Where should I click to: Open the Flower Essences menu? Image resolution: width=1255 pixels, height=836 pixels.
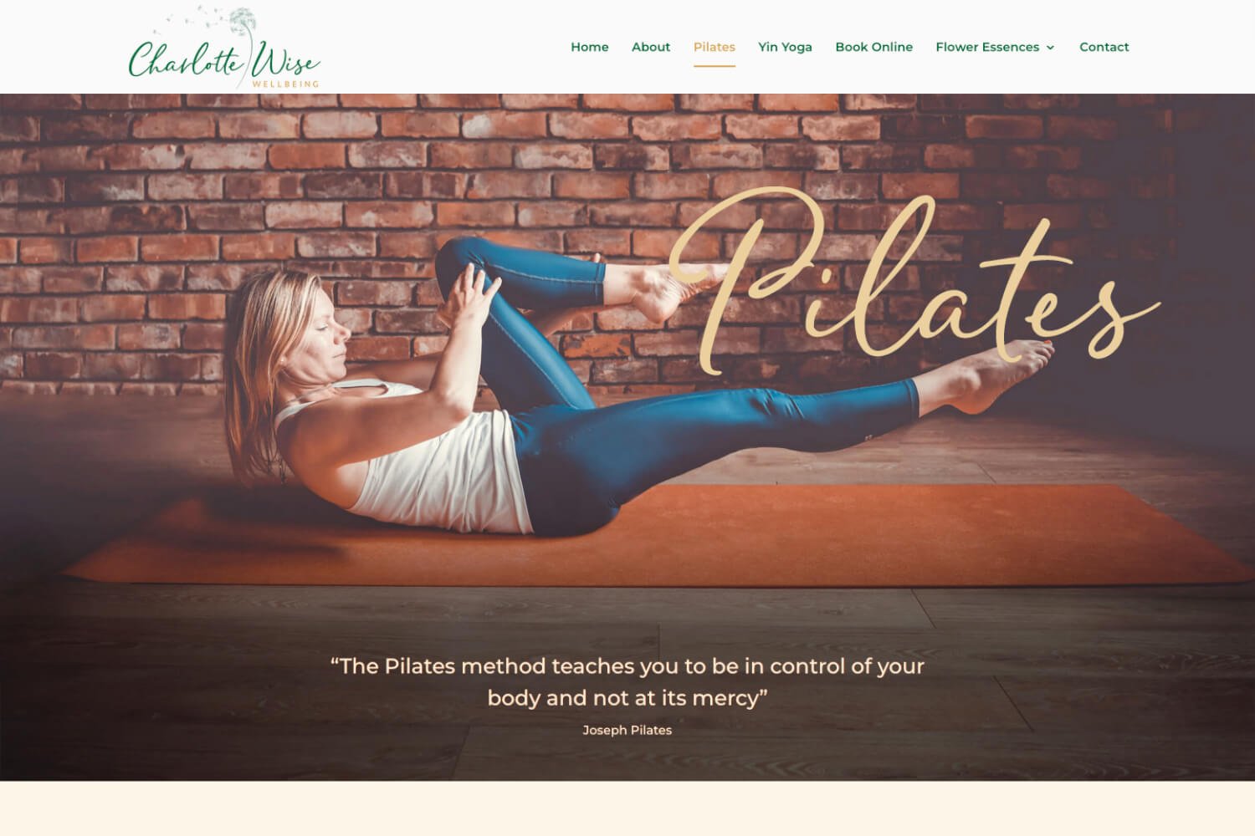point(987,47)
